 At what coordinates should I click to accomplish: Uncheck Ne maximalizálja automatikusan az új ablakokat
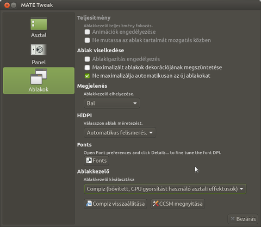click(x=87, y=76)
